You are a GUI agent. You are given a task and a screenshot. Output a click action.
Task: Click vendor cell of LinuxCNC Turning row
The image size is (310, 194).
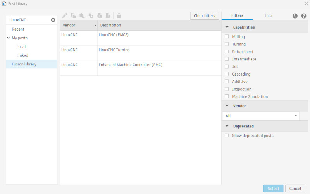click(x=79, y=53)
